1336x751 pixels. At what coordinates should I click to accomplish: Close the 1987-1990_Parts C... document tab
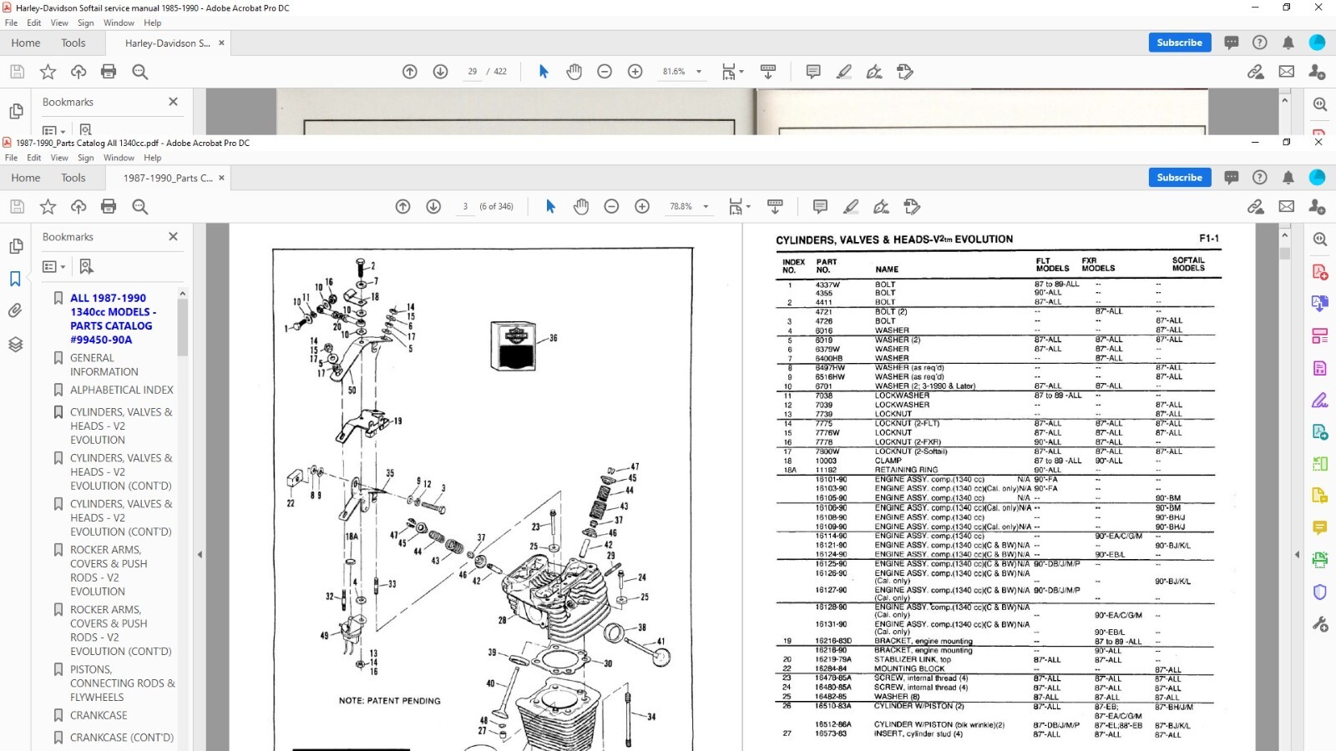coord(221,178)
